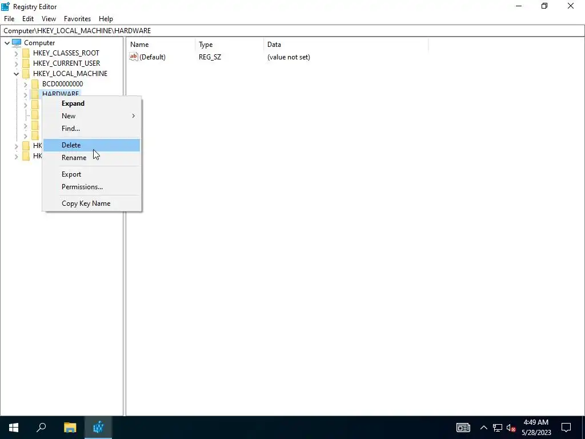Select the Computer icon in tree
The height and width of the screenshot is (439, 585).
coord(17,42)
